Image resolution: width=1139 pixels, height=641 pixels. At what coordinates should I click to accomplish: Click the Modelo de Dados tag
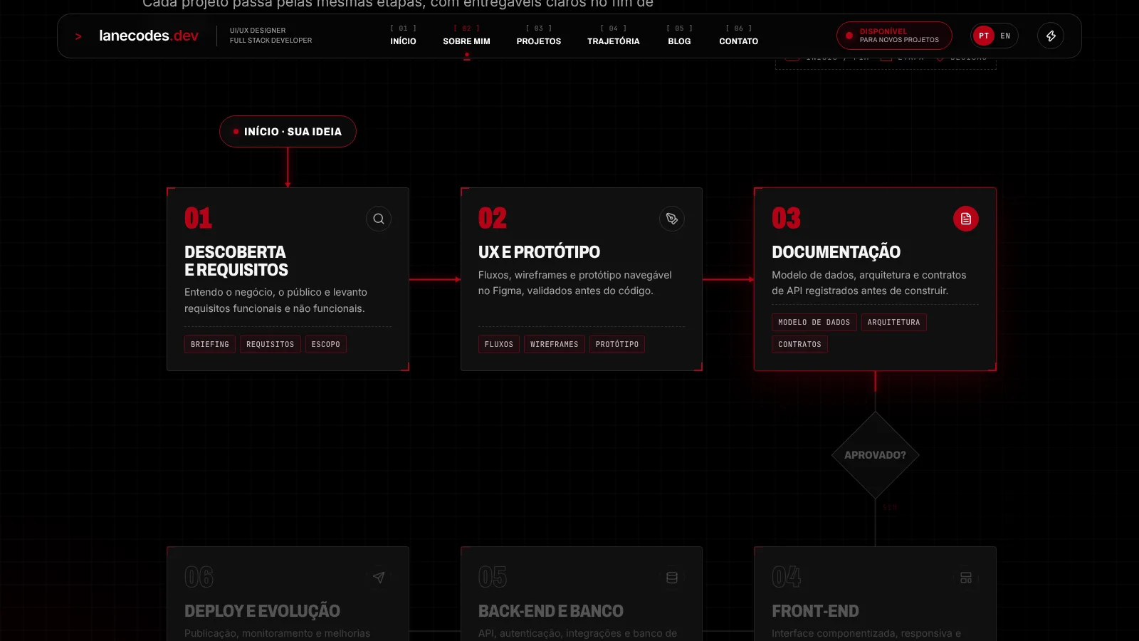(x=814, y=323)
